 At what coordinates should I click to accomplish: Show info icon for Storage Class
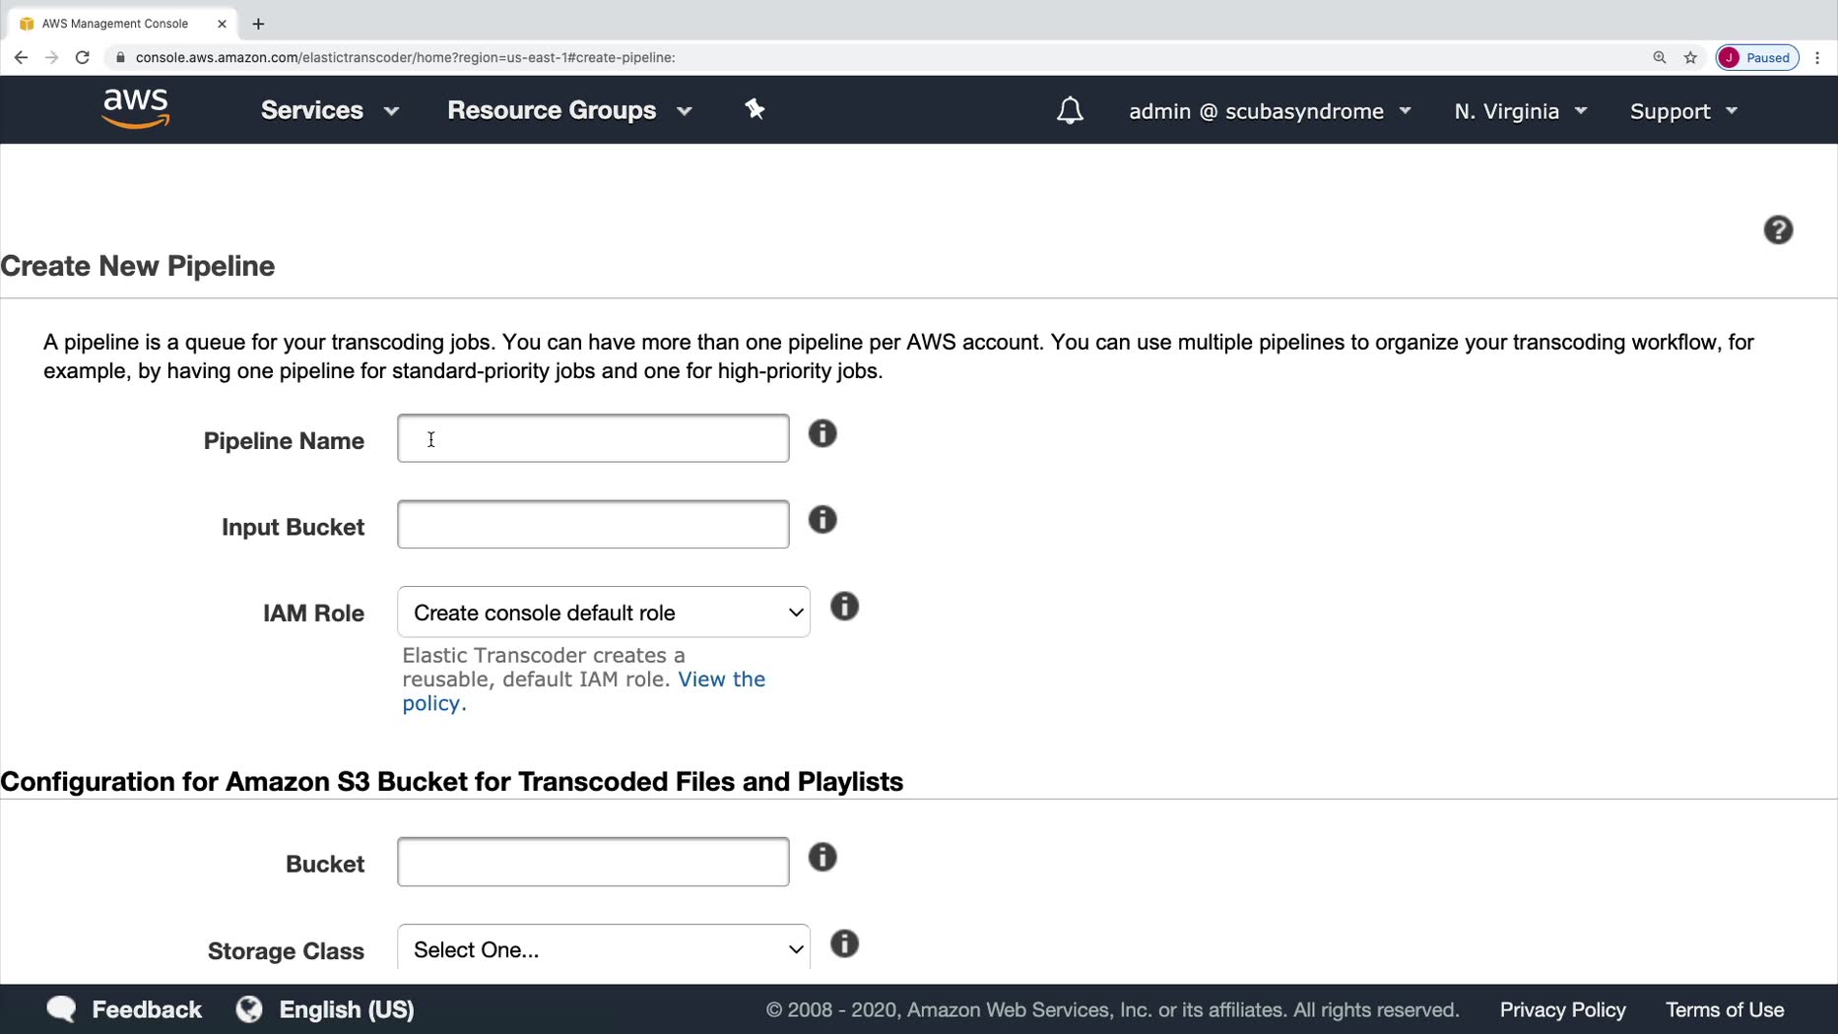click(844, 944)
